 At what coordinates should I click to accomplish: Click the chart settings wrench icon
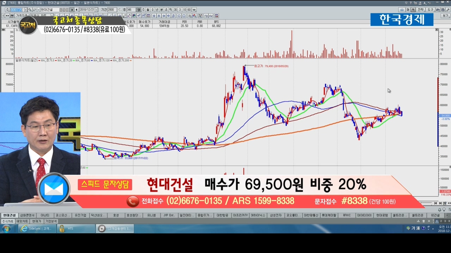tap(447, 10)
